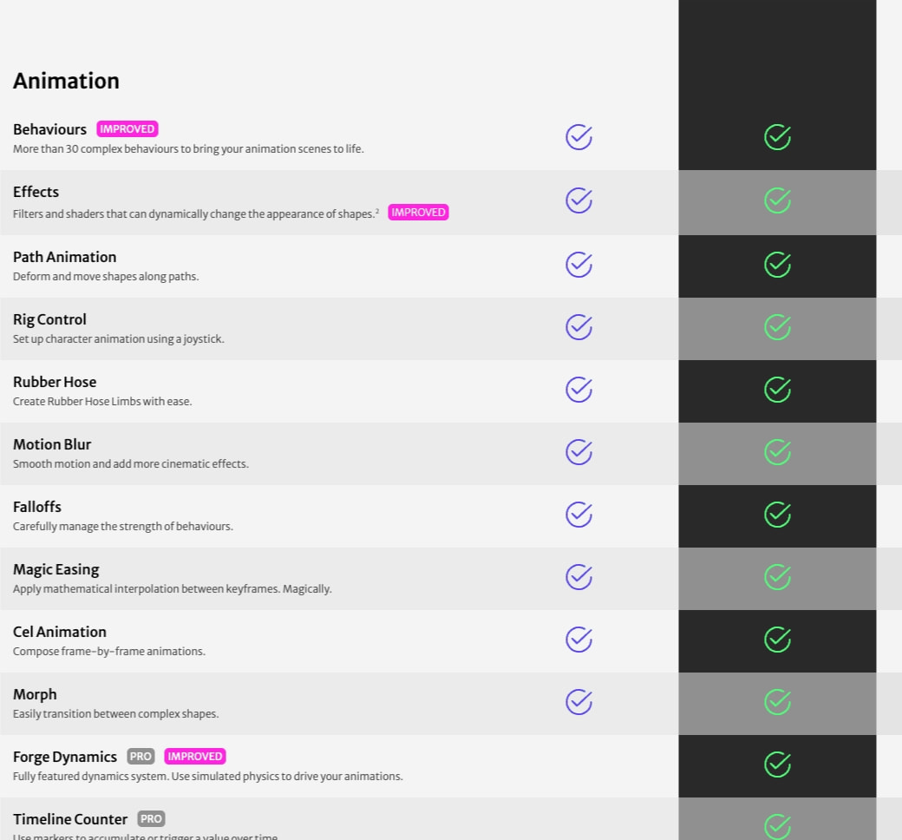Click the IMPROVED badge beside Behaviours
This screenshot has width=902, height=840.
tap(127, 129)
